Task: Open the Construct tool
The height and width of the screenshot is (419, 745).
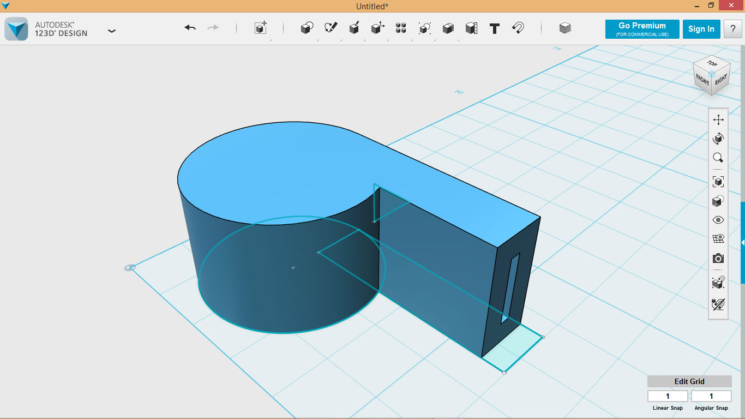Action: (354, 28)
